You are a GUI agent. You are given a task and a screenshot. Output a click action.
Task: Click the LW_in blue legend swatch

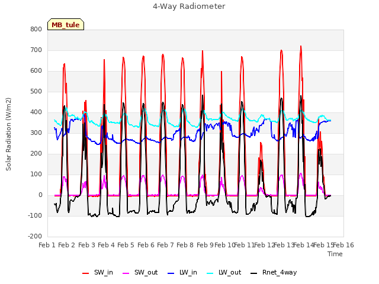(171, 273)
